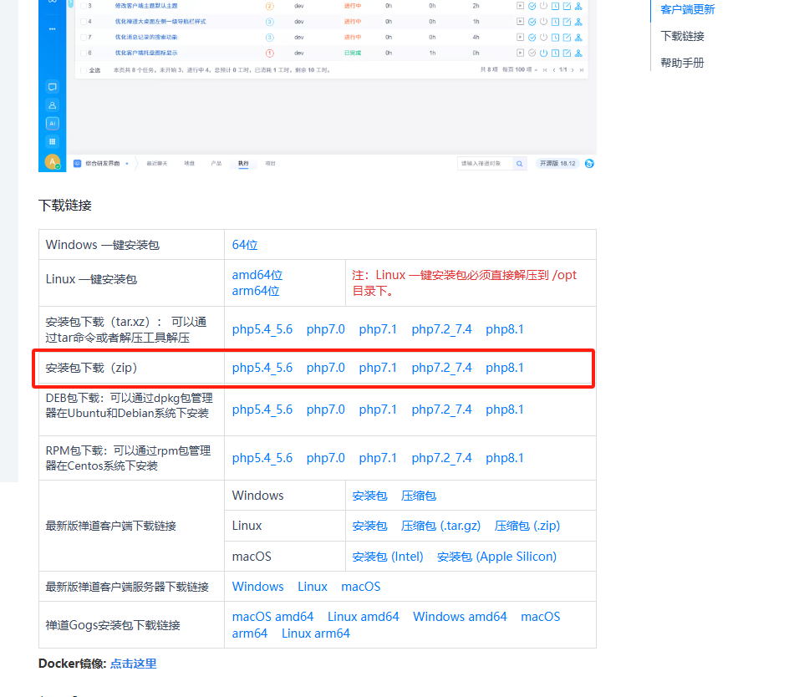Click the 请输入禅道对象 search field in the embedded screenshot
The width and height of the screenshot is (799, 697).
(x=484, y=164)
